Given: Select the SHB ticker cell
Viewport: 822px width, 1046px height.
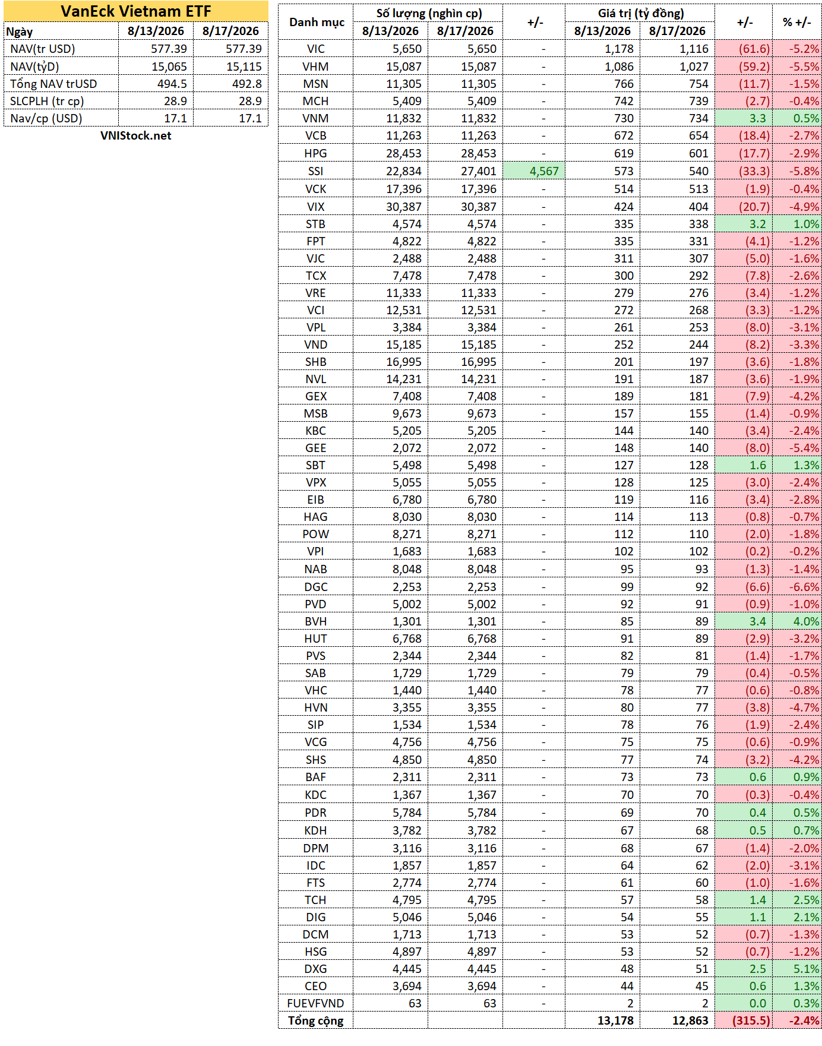Looking at the screenshot, I should tap(316, 362).
